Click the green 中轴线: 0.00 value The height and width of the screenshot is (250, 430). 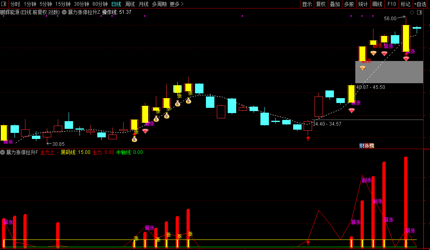point(130,152)
